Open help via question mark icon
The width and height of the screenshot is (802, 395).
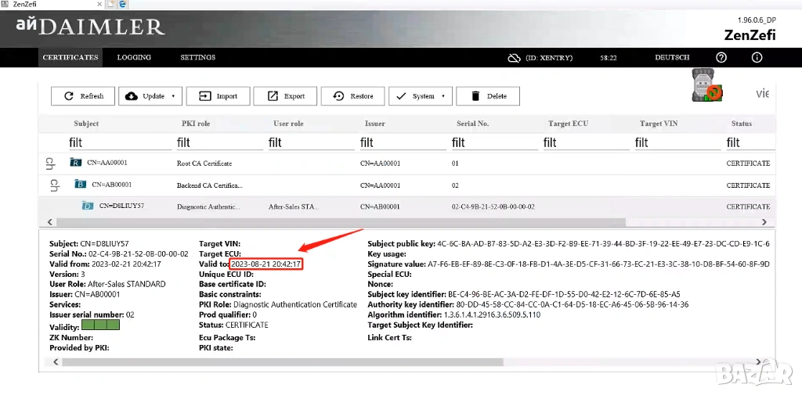tap(721, 58)
